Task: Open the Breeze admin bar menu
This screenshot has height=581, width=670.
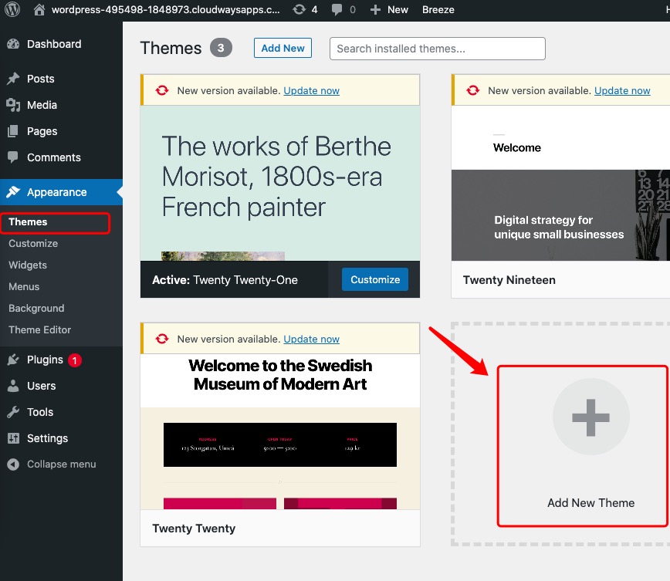Action: pyautogui.click(x=438, y=9)
